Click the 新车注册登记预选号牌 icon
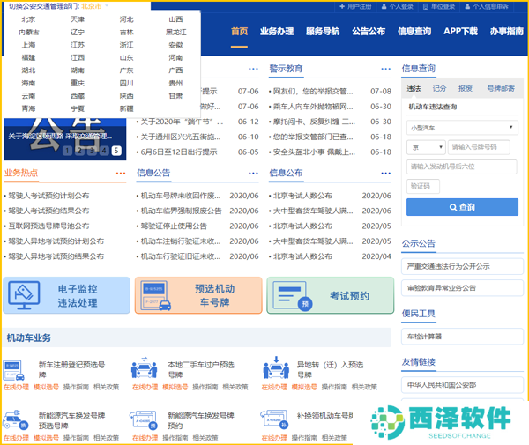 tap(13, 370)
